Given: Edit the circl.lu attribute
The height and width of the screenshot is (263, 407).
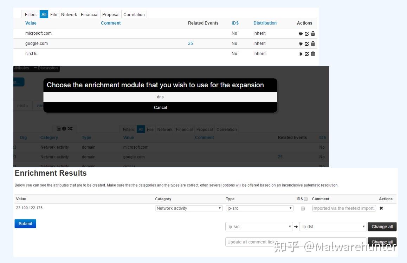Looking at the screenshot, I should pos(306,54).
